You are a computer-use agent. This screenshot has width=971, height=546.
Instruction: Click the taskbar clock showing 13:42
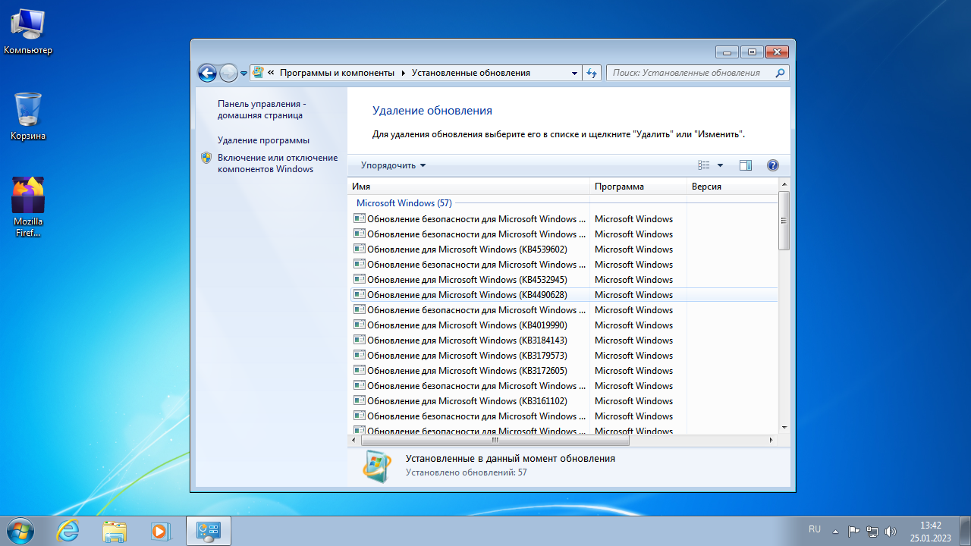coord(930,531)
